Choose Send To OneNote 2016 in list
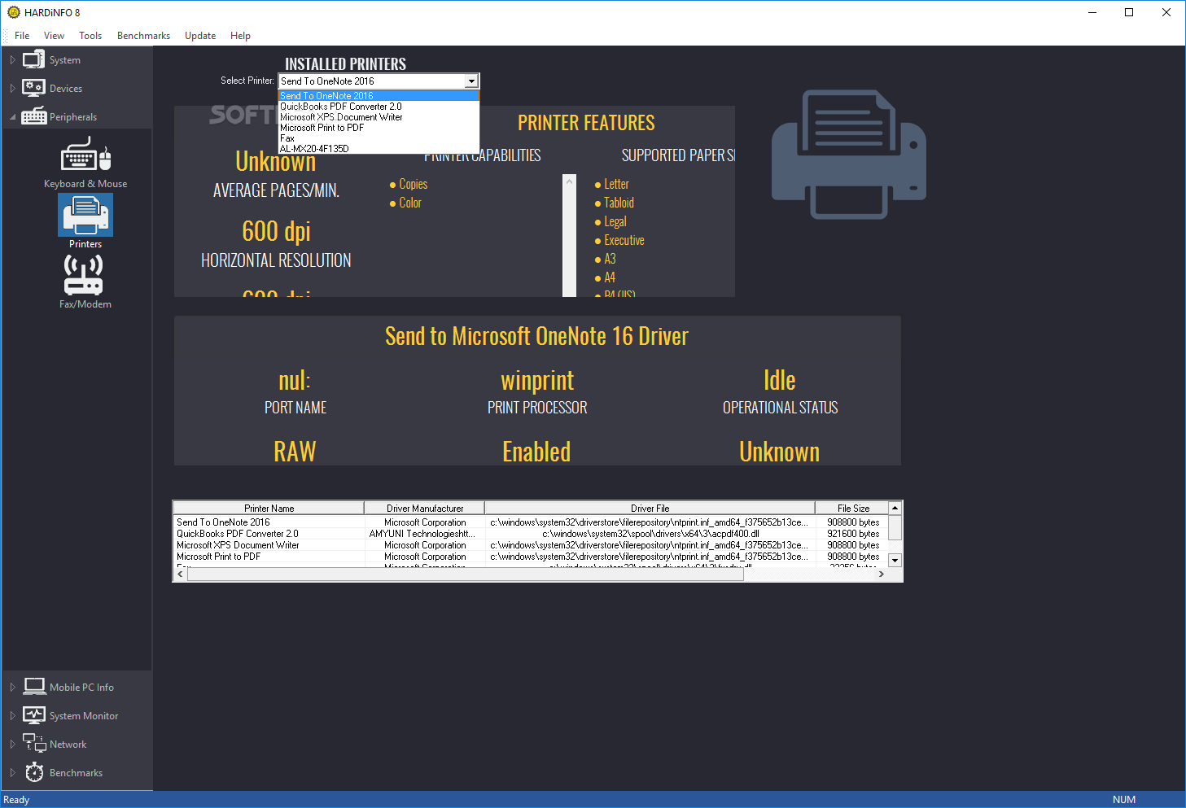Viewport: 1186px width, 808px height. tap(379, 96)
